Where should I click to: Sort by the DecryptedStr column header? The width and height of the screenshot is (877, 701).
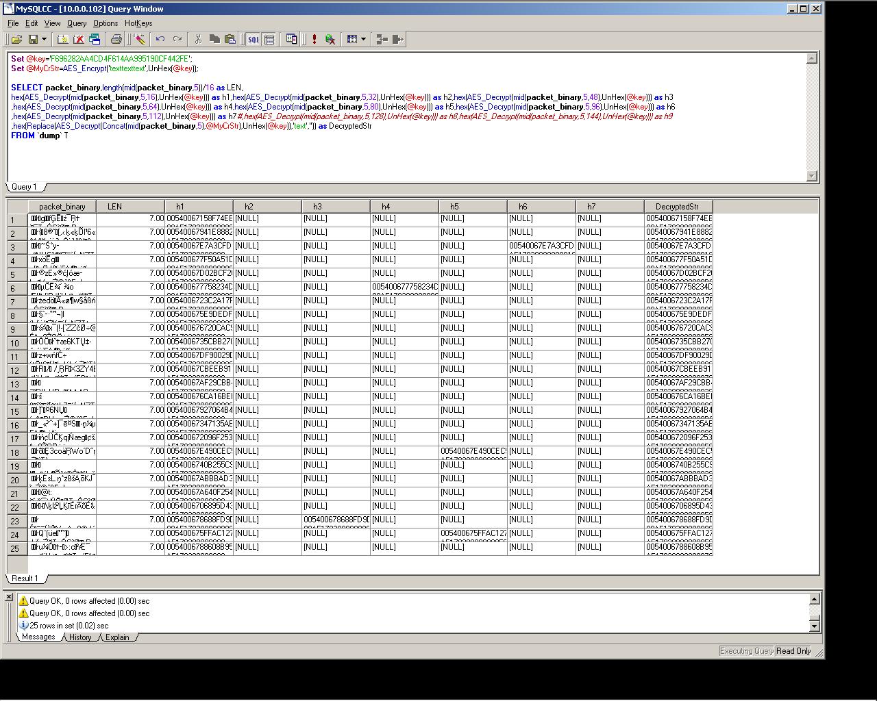(678, 206)
